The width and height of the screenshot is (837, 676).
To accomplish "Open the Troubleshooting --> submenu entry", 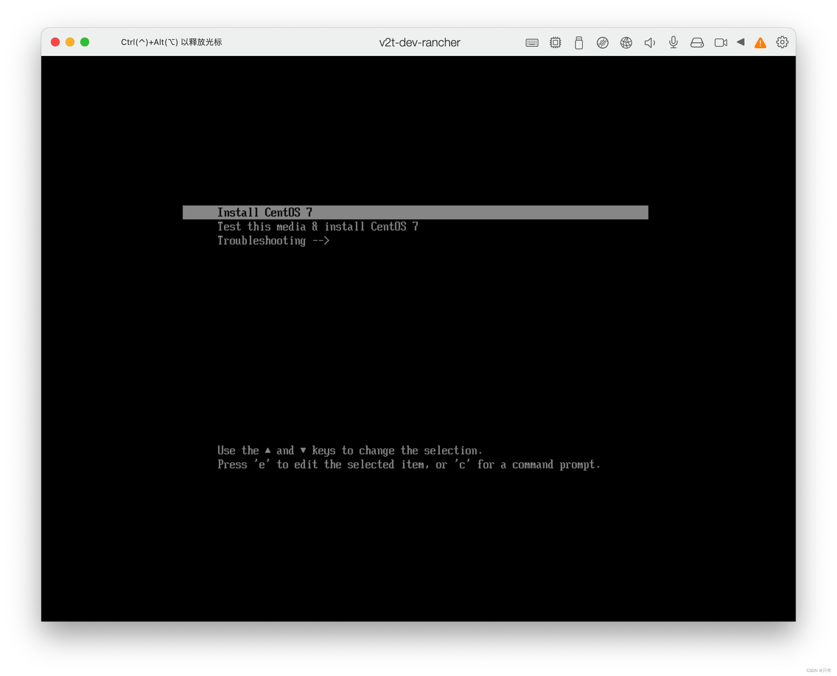I will click(x=273, y=241).
